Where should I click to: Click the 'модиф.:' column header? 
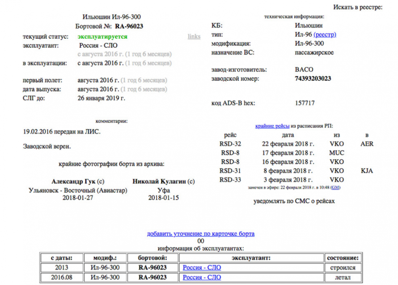(105, 258)
